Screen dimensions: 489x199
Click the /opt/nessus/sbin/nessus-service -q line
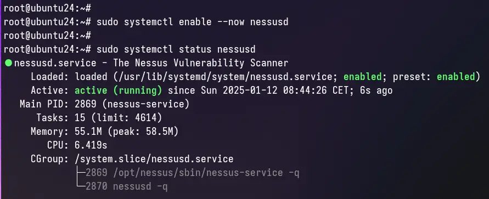click(x=206, y=173)
